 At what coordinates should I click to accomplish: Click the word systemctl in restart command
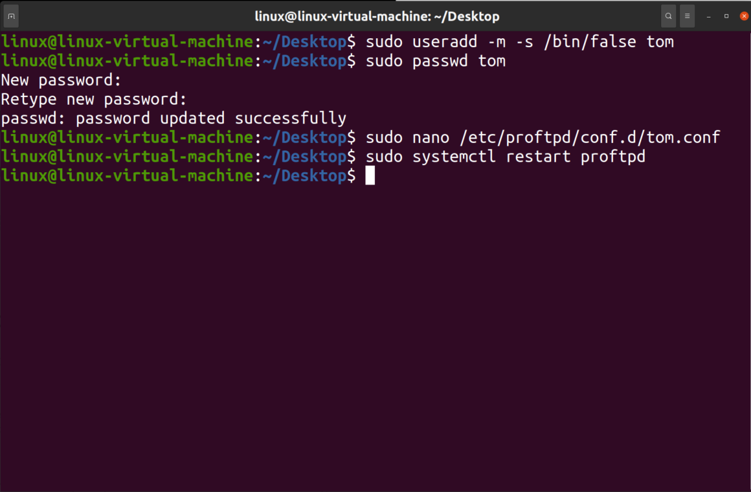[454, 157]
